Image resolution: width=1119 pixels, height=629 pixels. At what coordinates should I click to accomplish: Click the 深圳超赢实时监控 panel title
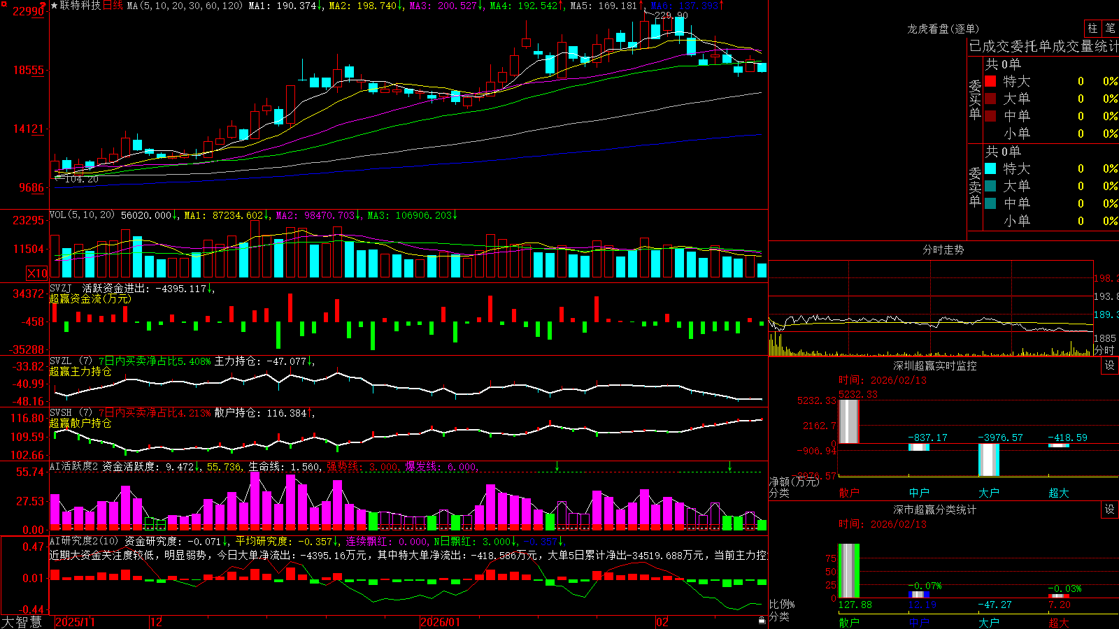(x=935, y=366)
